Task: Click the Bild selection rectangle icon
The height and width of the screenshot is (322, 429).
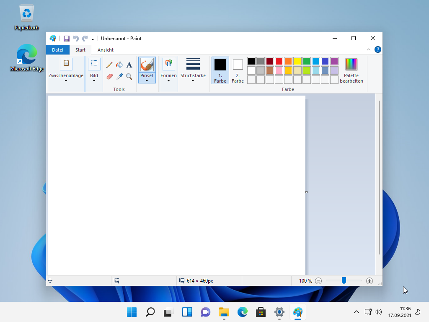Action: (x=94, y=64)
